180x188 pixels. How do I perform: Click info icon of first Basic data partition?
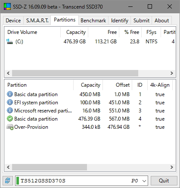(10, 94)
